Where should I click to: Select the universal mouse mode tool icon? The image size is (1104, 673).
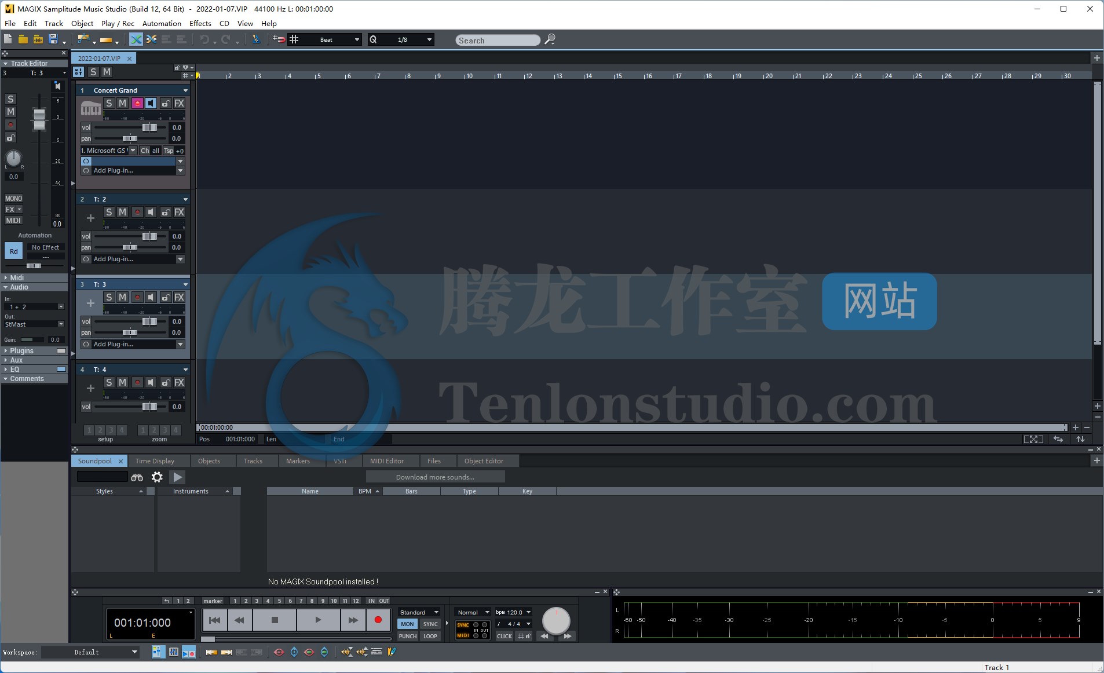[83, 39]
